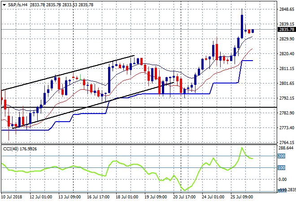296x202 pixels.
Task: Click the 10 Jul 2018 date label
Action: tap(12, 197)
